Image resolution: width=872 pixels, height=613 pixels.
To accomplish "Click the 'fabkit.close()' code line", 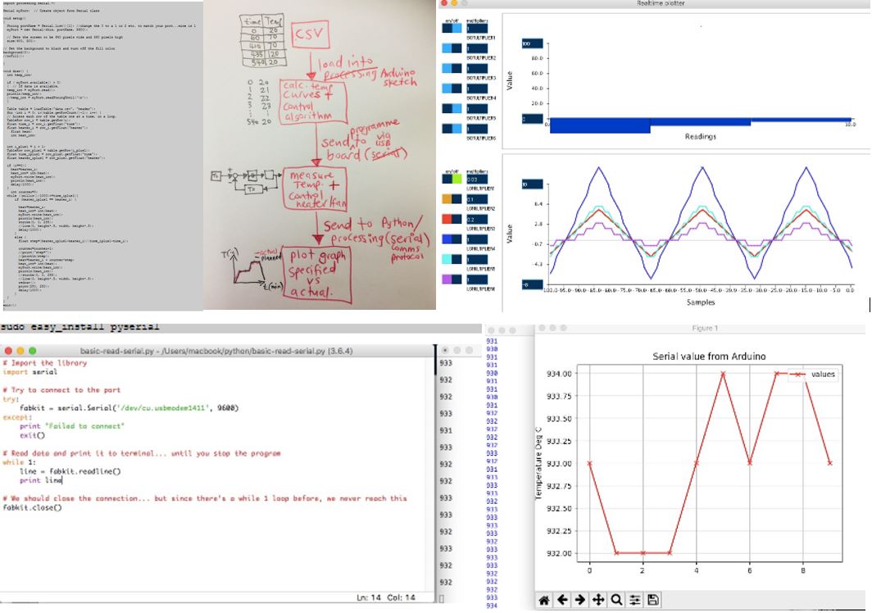I will click(x=32, y=507).
